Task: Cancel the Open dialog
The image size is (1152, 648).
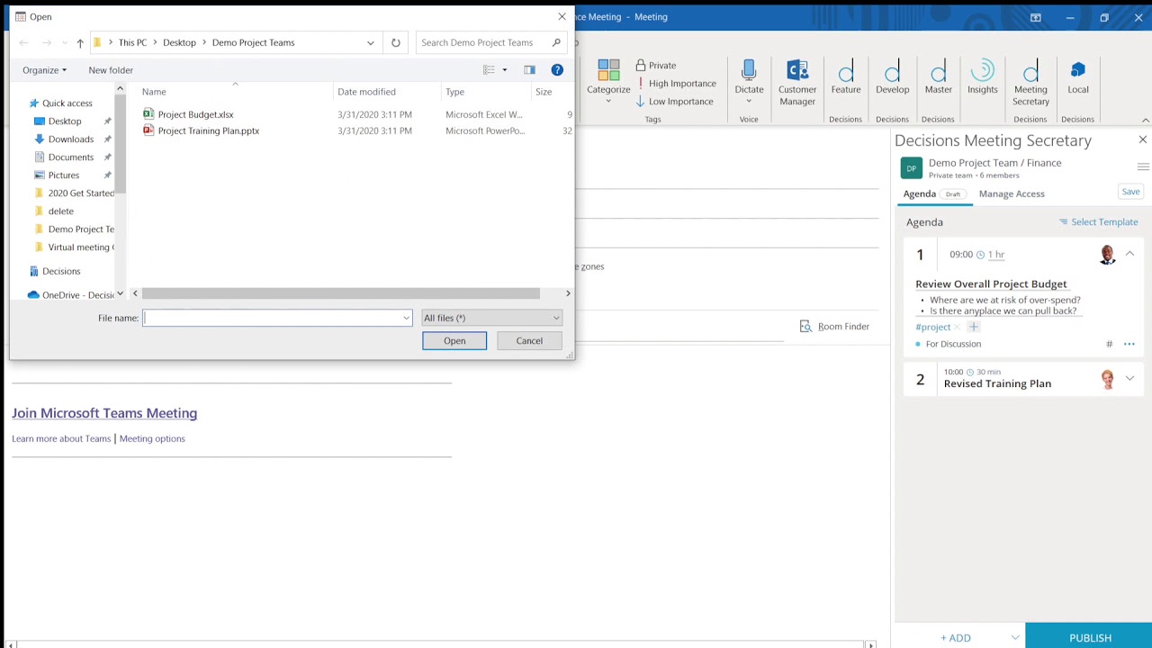Action: point(529,340)
